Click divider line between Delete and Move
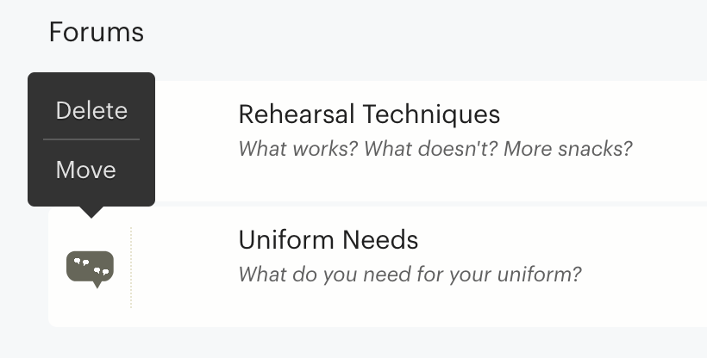707x358 pixels. [x=91, y=139]
